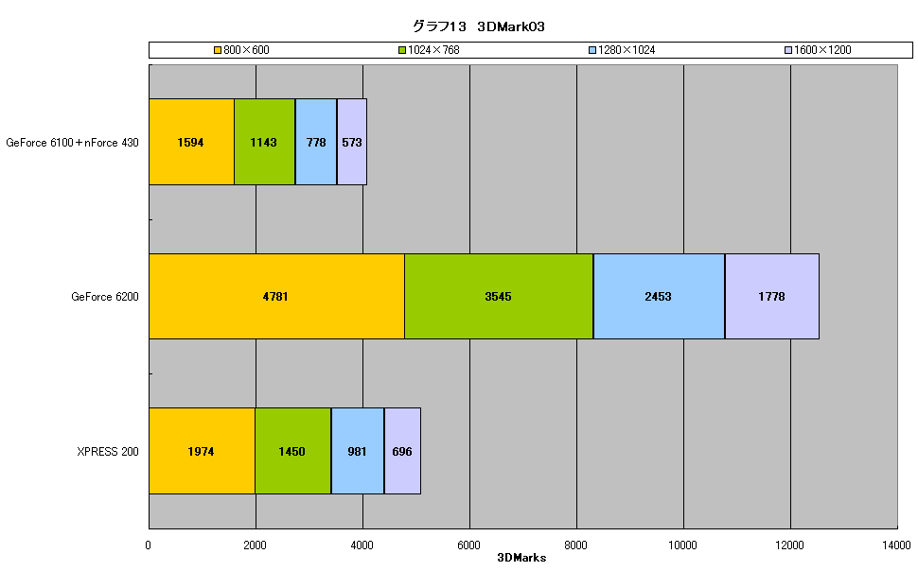Select the yellow bar segment showing 1594
918x571 pixels.
coord(191,142)
